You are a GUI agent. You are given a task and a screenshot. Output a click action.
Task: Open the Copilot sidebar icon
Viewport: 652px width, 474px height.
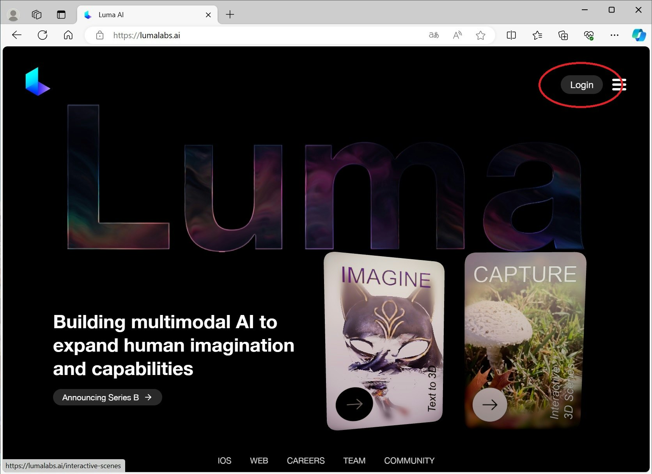tap(639, 35)
